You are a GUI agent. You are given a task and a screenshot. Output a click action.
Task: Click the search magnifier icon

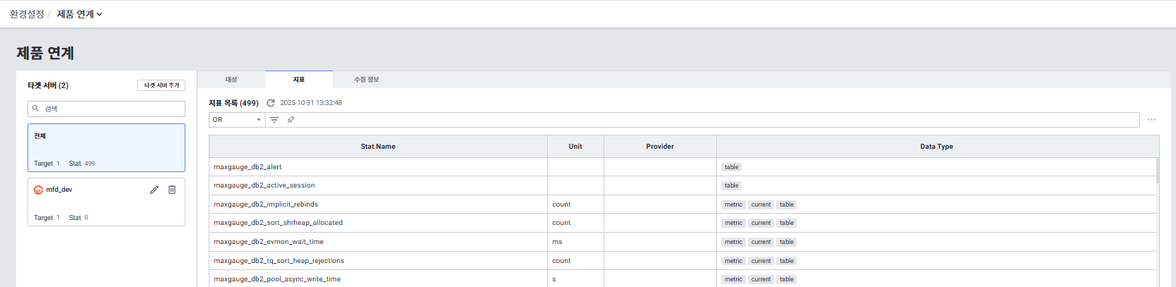tap(36, 109)
